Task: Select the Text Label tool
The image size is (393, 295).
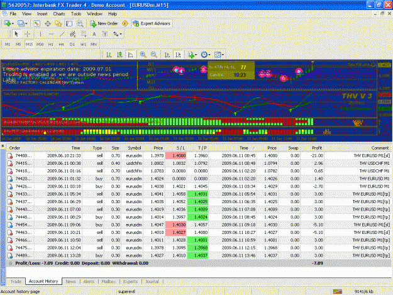Action: [105, 34]
